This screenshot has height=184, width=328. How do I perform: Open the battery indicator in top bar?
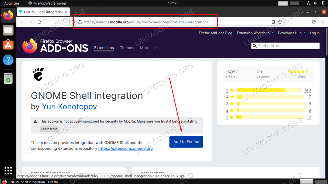click(323, 3)
